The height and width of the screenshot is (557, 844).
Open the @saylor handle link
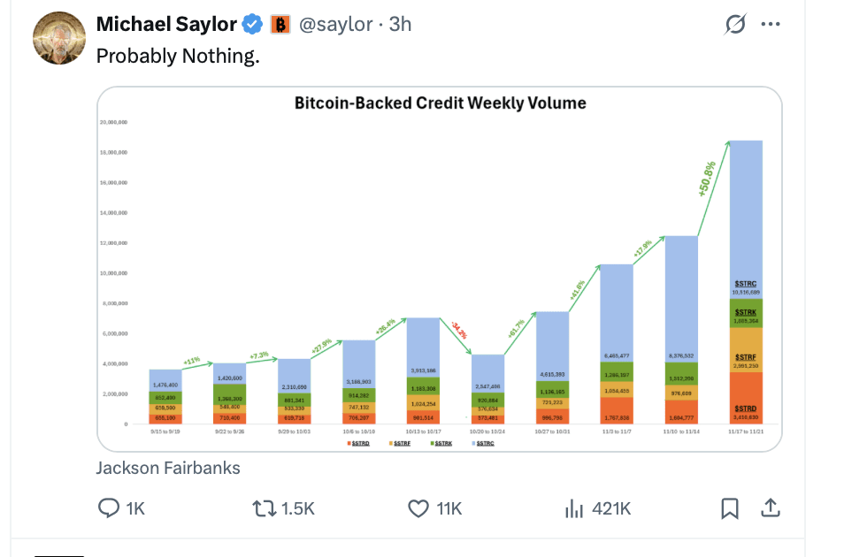pyautogui.click(x=335, y=25)
